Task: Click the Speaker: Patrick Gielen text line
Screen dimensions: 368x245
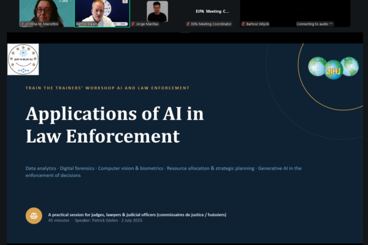Action: [95, 221]
